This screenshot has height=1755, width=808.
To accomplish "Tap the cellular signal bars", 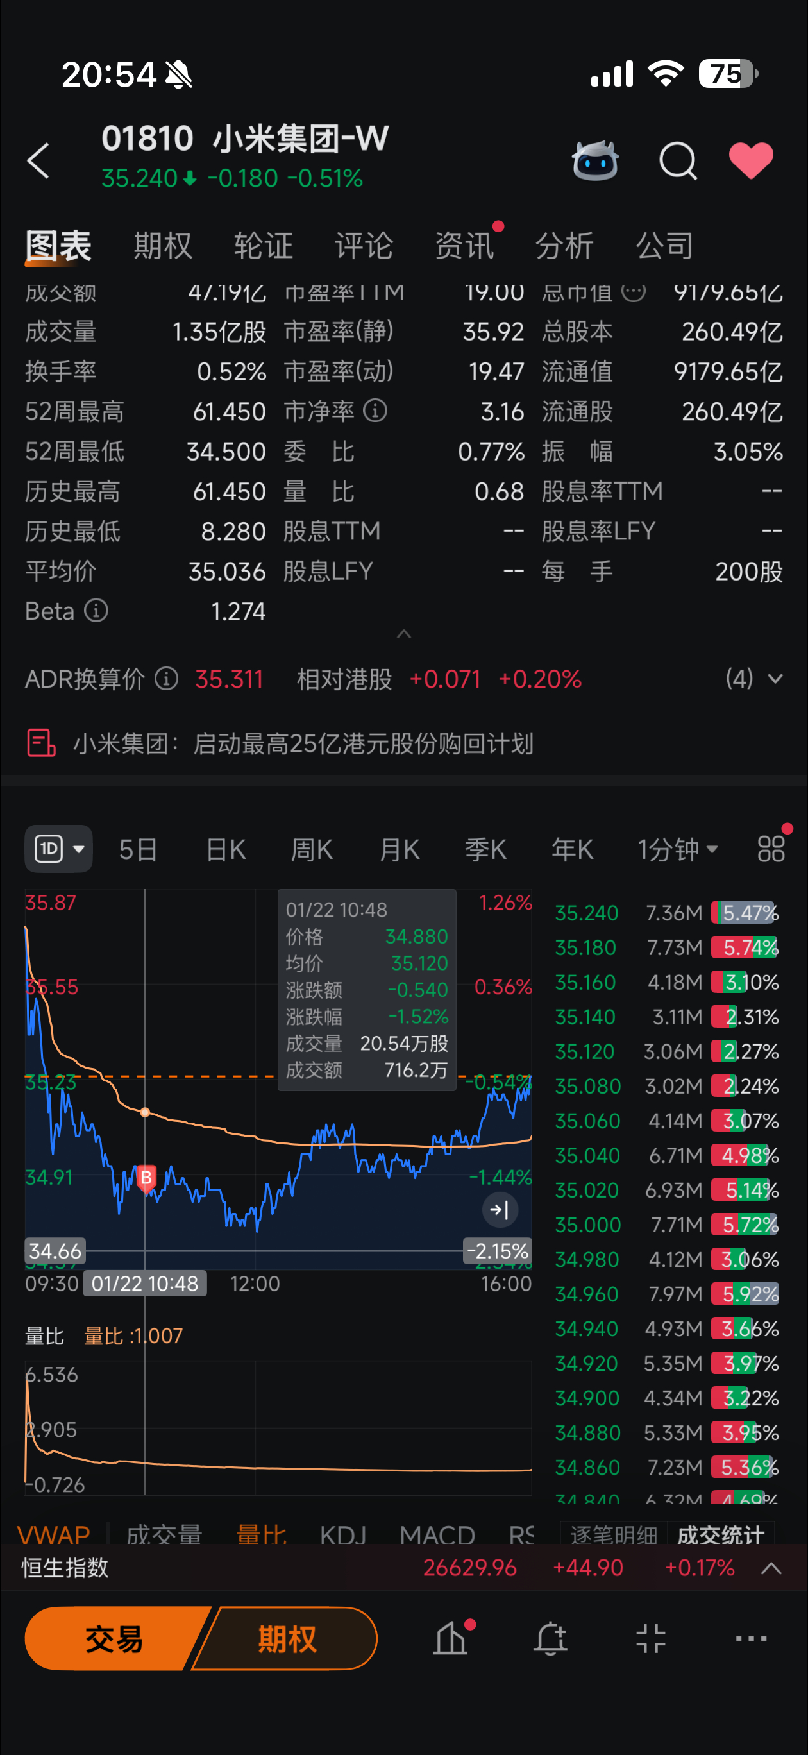I will click(612, 73).
